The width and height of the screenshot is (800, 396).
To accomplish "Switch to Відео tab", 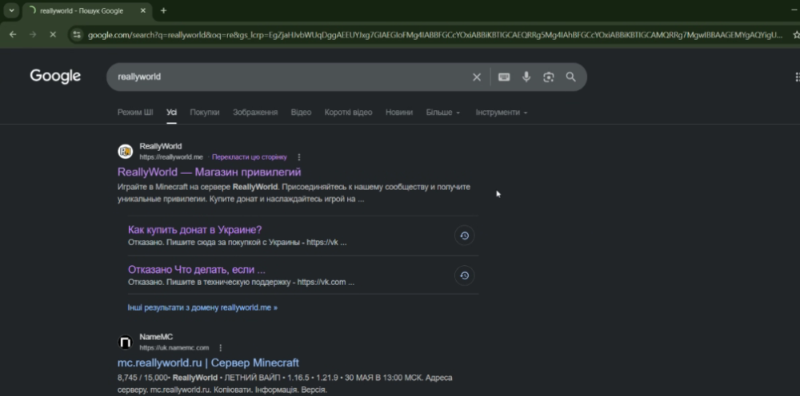I will pyautogui.click(x=301, y=113).
